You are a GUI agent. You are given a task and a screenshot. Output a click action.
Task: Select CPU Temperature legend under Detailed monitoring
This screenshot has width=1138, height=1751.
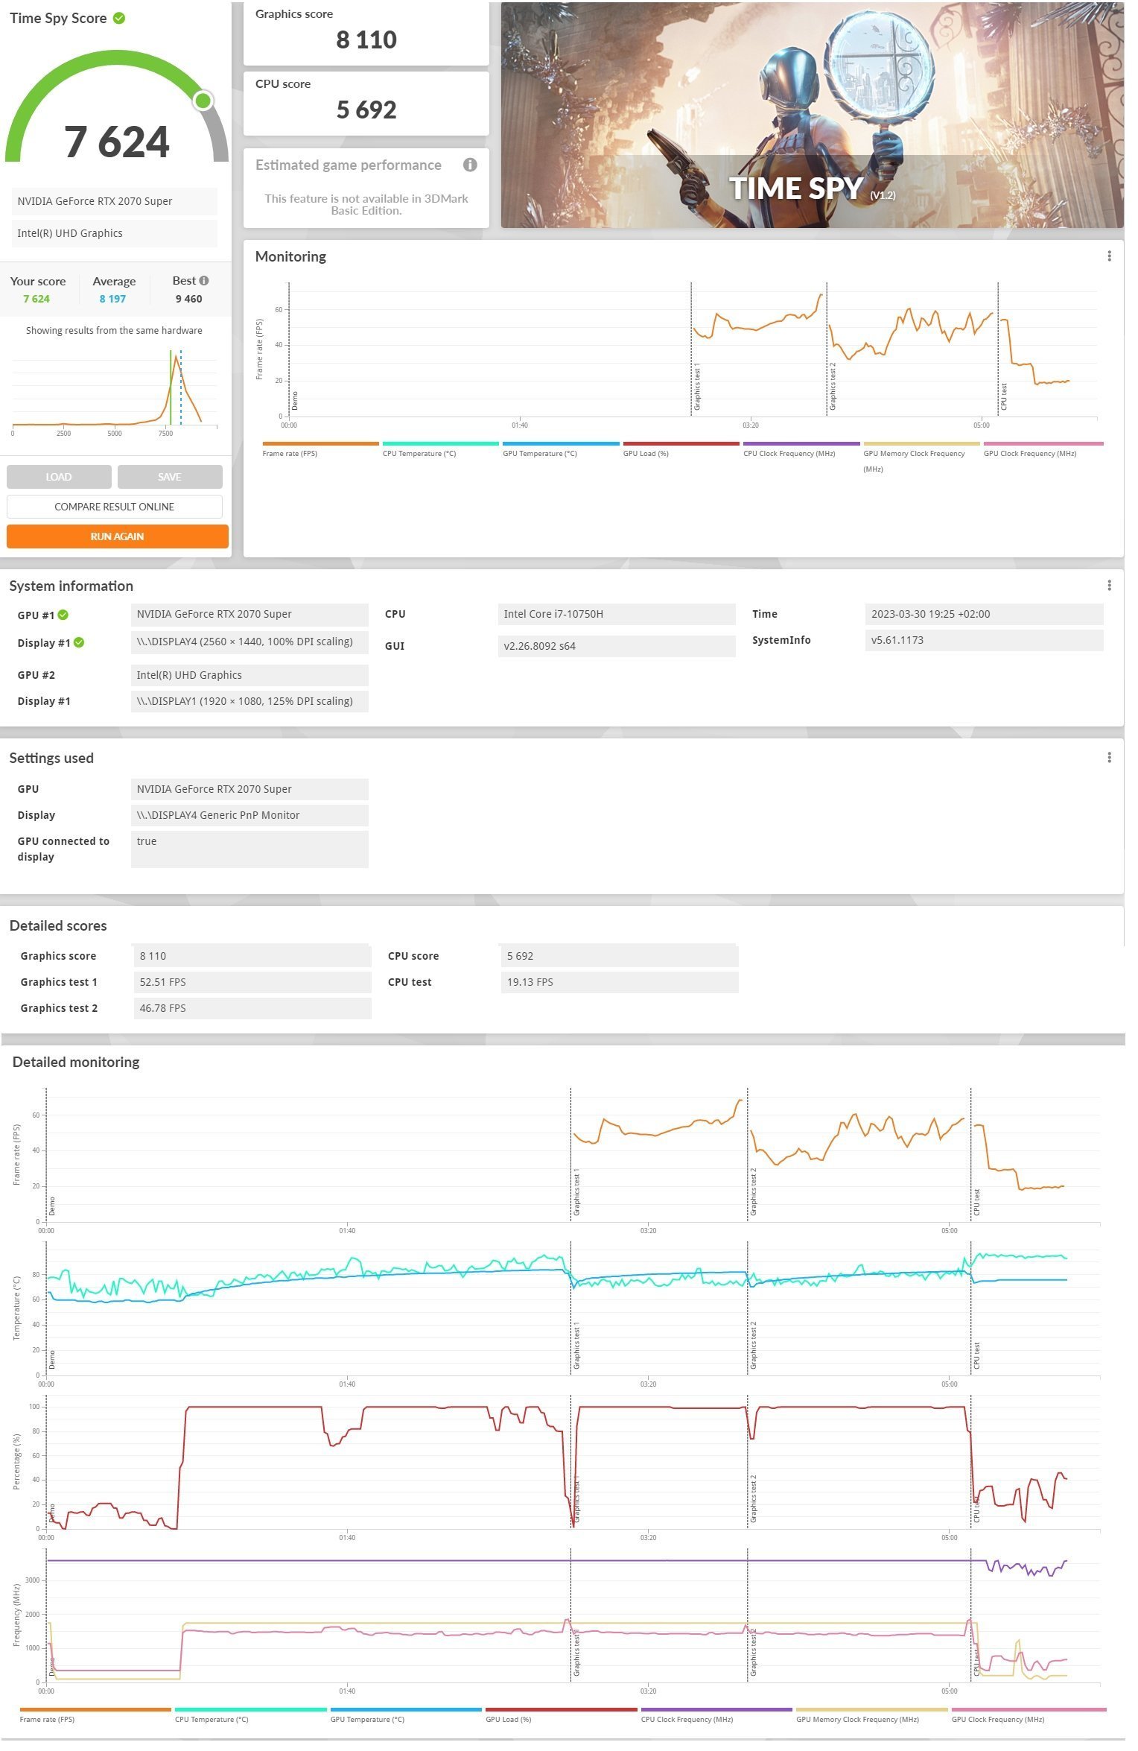(250, 1715)
